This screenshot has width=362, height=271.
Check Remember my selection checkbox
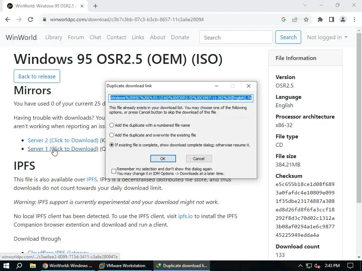(113, 171)
